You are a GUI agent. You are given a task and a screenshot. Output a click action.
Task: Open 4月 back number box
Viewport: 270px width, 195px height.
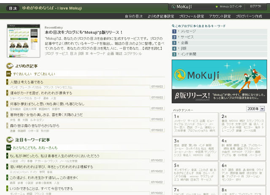click(243, 149)
